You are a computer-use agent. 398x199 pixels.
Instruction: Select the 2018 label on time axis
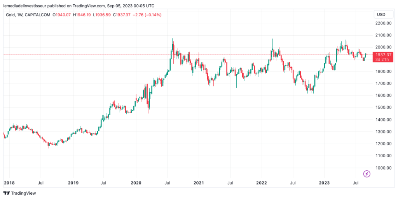[9, 182]
